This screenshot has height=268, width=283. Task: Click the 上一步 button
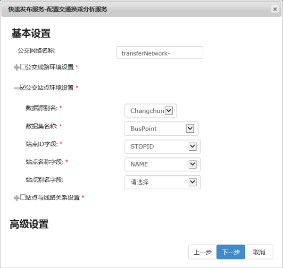click(202, 252)
